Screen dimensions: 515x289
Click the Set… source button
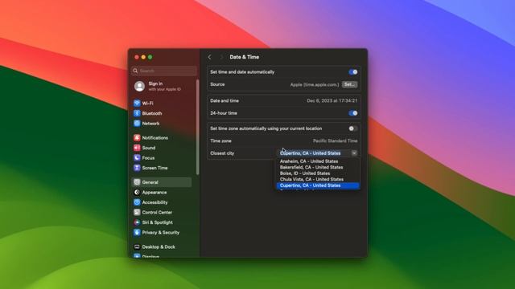tap(349, 84)
